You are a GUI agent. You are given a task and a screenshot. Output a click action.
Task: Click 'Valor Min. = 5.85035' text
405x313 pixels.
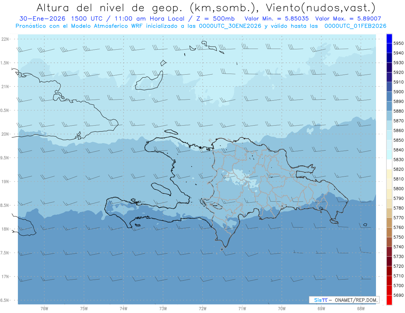[x=276, y=19]
